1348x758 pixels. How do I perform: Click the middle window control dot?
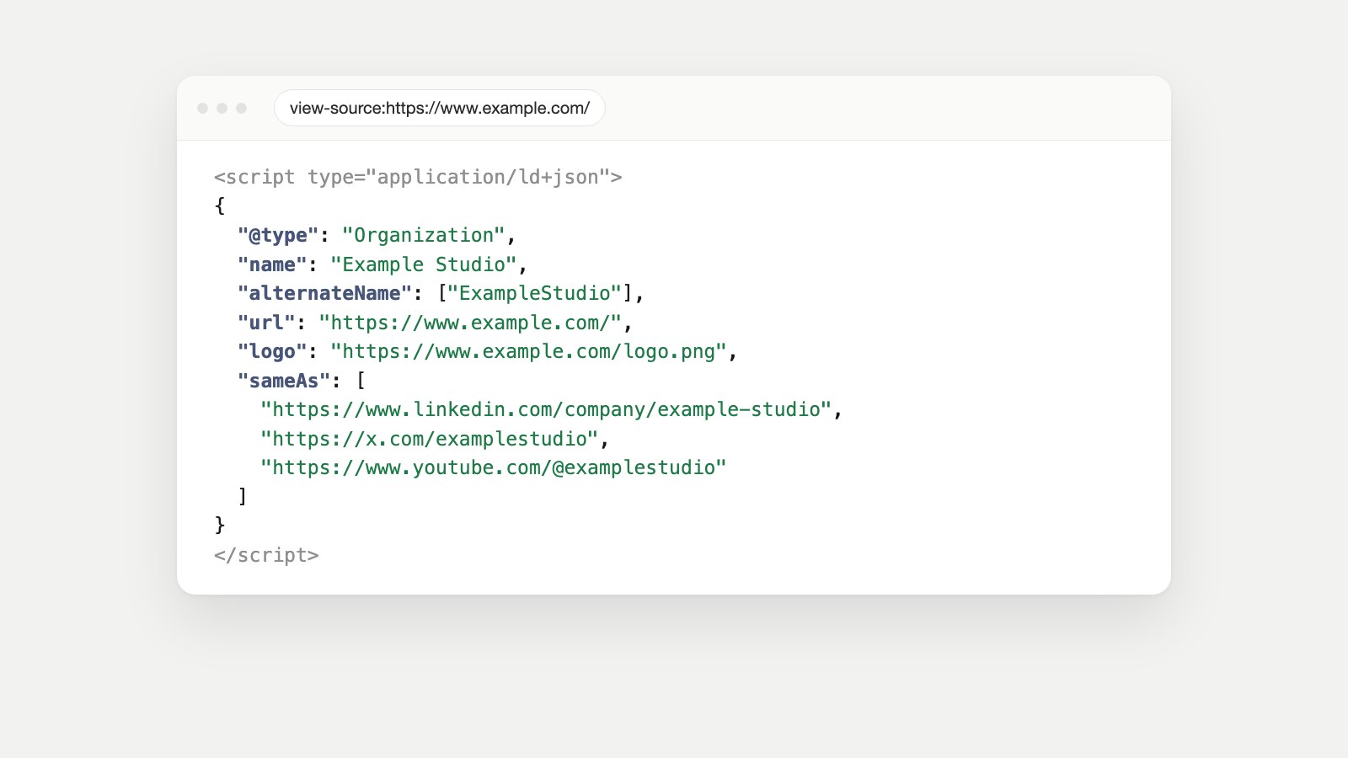(x=222, y=108)
